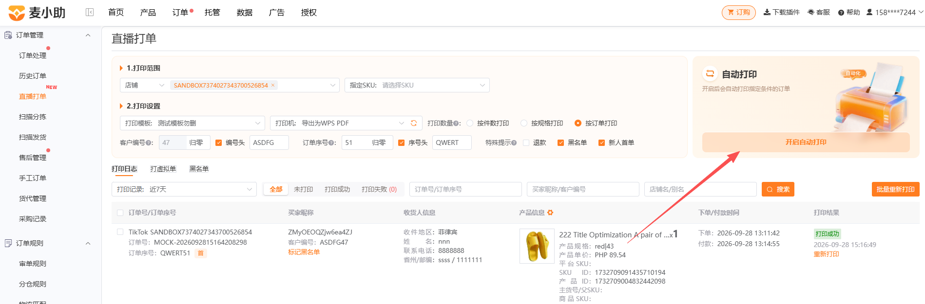The height and width of the screenshot is (304, 925).
Task: Go to 扫描分拣 in sidebar
Action: tap(33, 117)
